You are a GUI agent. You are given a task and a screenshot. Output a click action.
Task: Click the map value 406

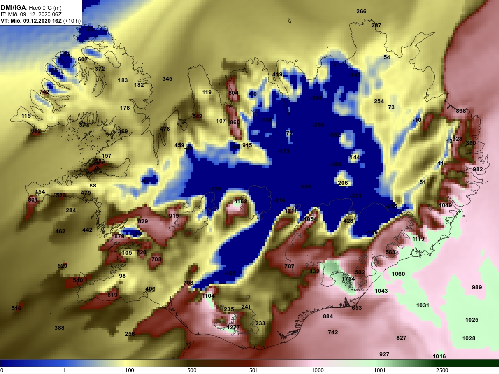pos(150,289)
